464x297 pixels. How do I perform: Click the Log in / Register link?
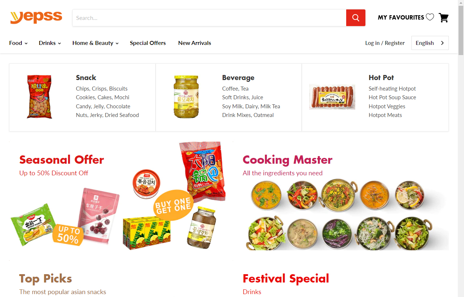coord(385,43)
